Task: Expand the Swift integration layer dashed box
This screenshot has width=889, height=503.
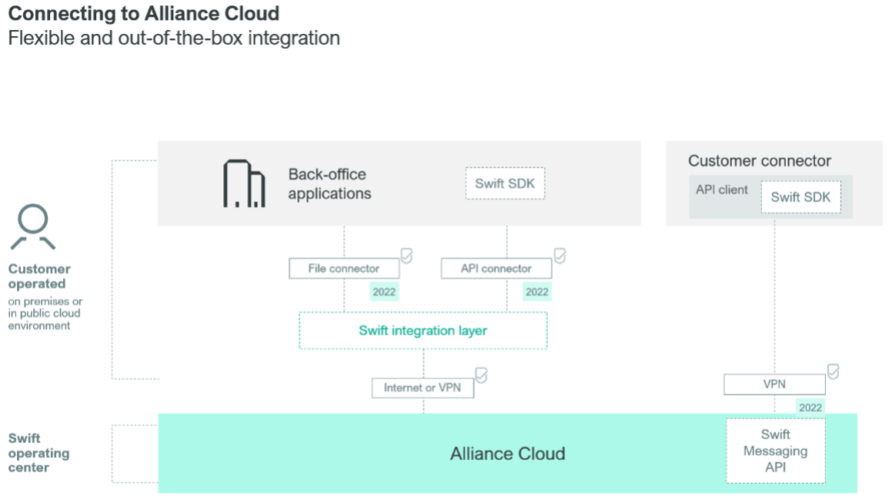Action: tap(423, 330)
